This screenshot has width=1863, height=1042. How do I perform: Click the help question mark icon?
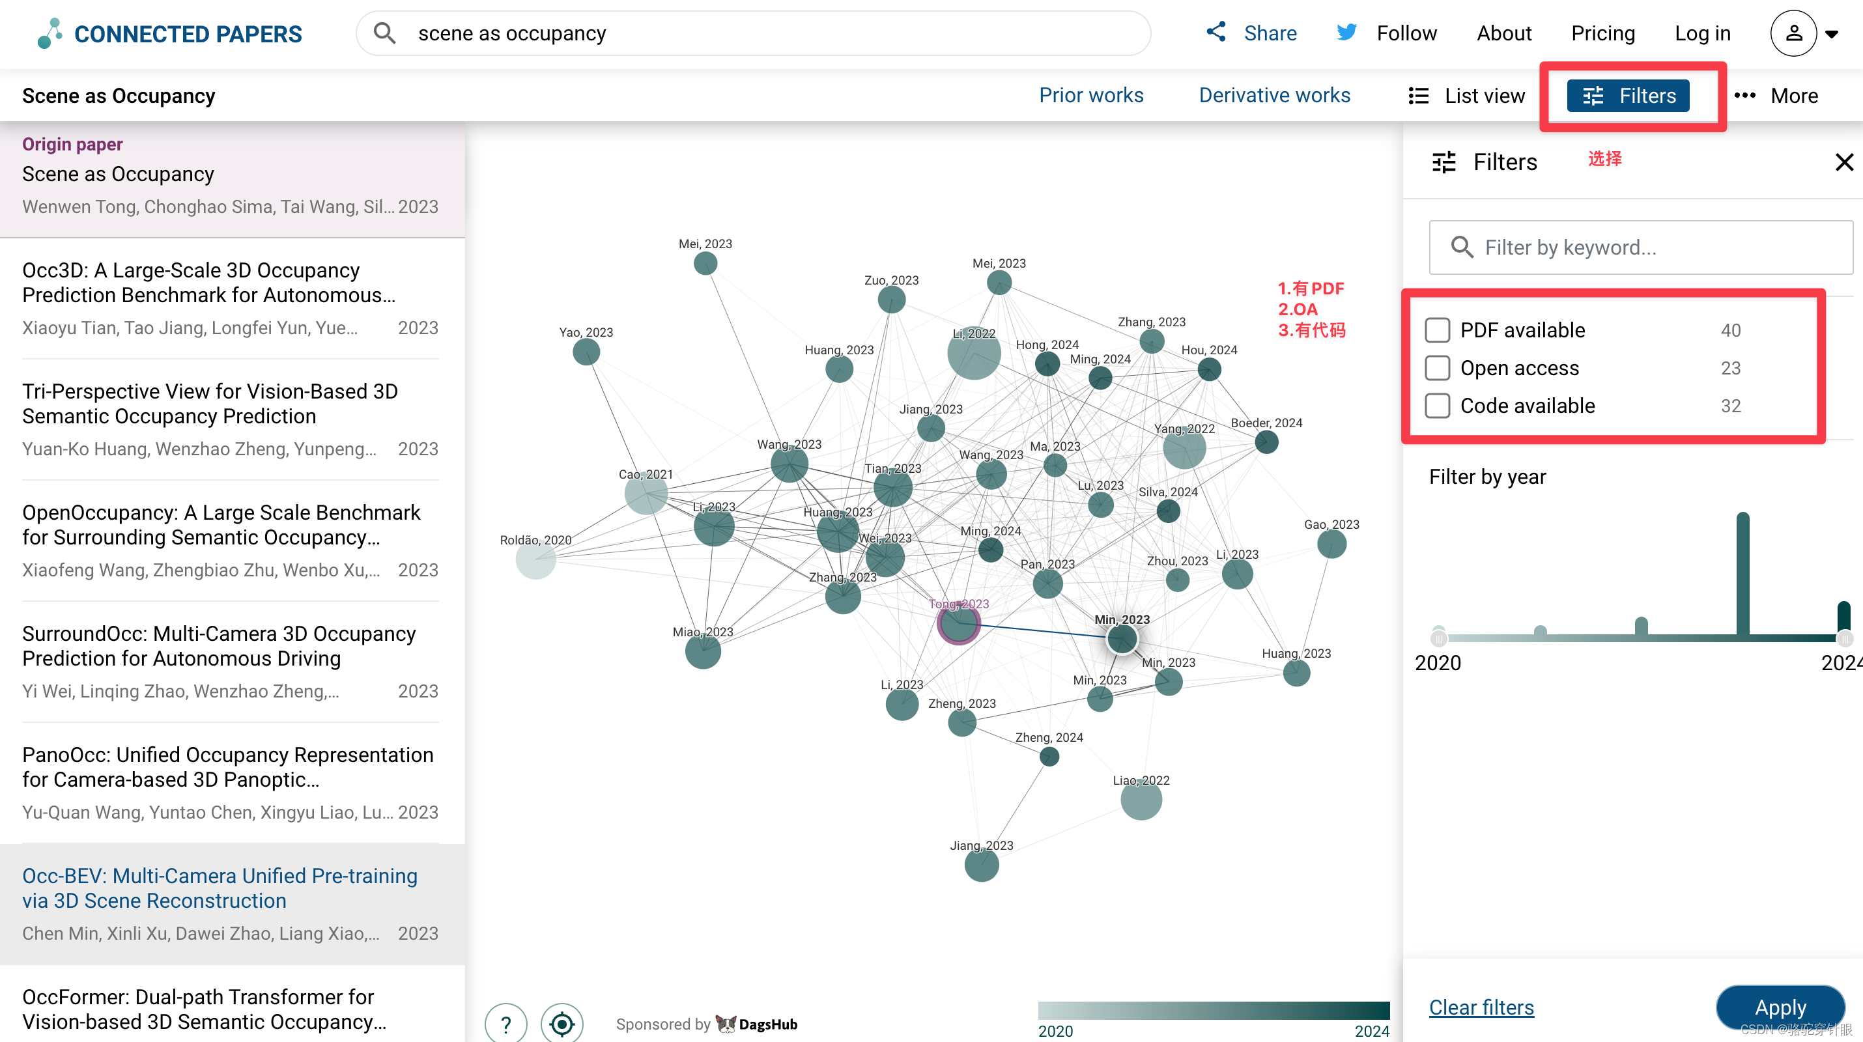point(505,1023)
